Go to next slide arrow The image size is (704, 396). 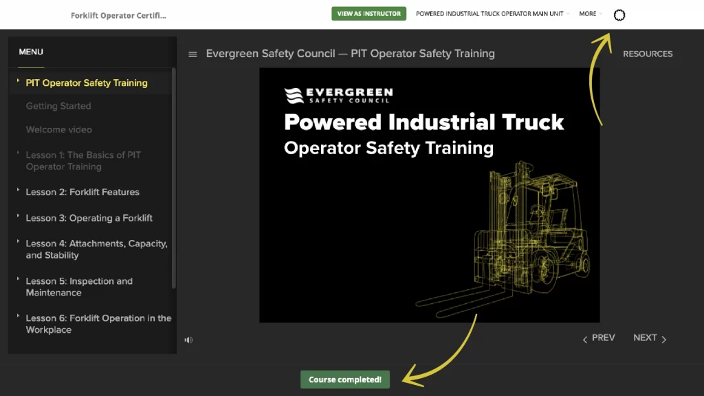[664, 340]
